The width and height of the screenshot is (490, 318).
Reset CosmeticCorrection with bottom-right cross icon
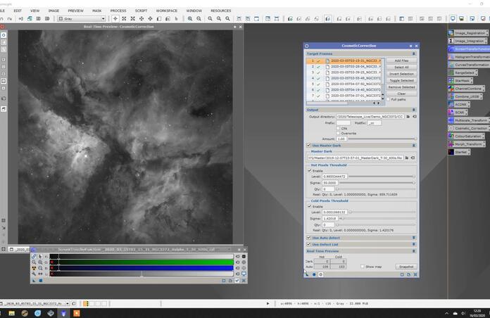[415, 274]
